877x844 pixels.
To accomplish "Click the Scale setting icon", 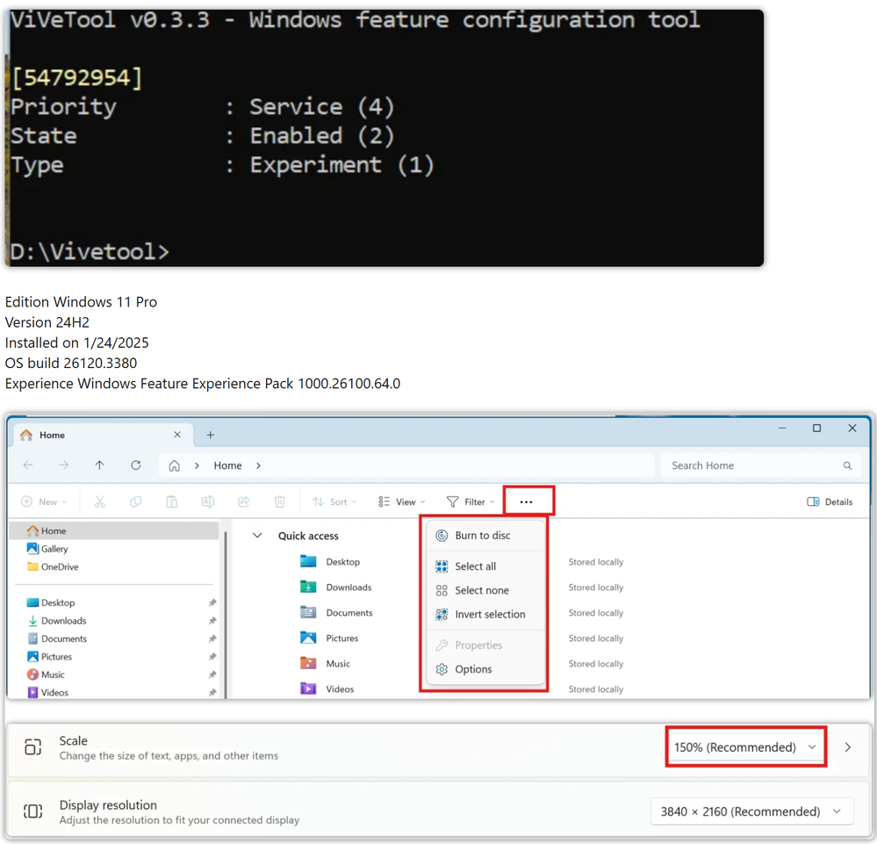I will 33,747.
